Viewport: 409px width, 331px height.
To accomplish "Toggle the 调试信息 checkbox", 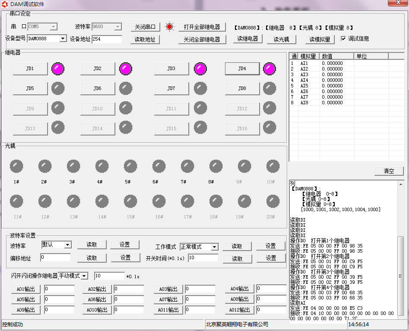I will point(343,39).
